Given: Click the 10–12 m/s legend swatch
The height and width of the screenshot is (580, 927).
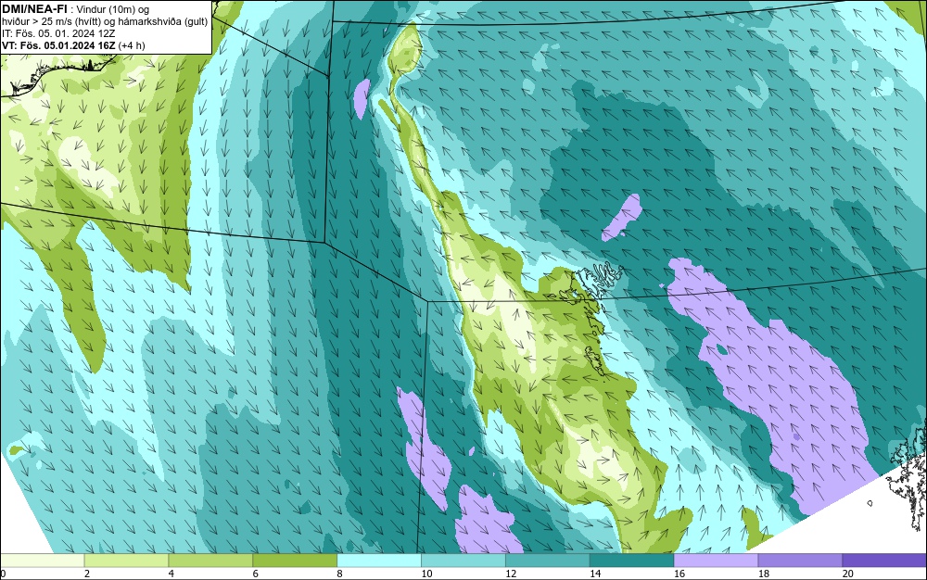Looking at the screenshot, I should [x=463, y=560].
